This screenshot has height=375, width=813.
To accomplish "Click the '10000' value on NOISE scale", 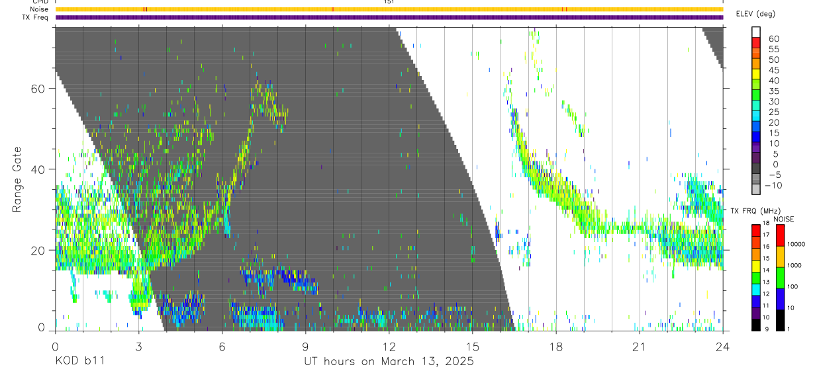I will (x=796, y=244).
